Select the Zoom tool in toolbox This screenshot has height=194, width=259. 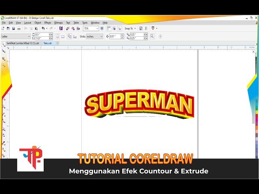pos(3,65)
